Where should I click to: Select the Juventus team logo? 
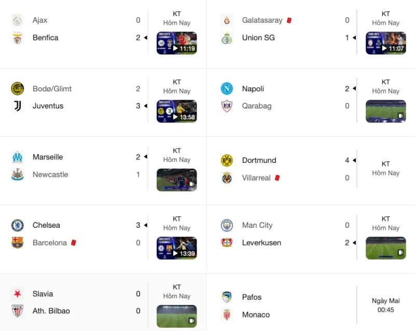[17, 106]
